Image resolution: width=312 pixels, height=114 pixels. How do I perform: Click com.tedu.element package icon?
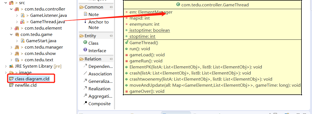tap(17, 28)
